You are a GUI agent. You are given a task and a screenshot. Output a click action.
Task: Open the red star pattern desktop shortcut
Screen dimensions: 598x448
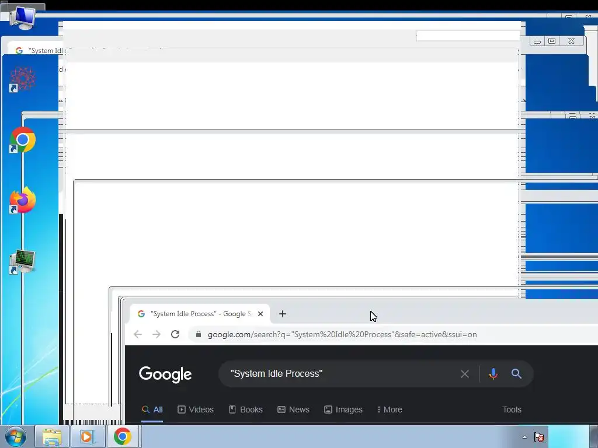point(22,79)
